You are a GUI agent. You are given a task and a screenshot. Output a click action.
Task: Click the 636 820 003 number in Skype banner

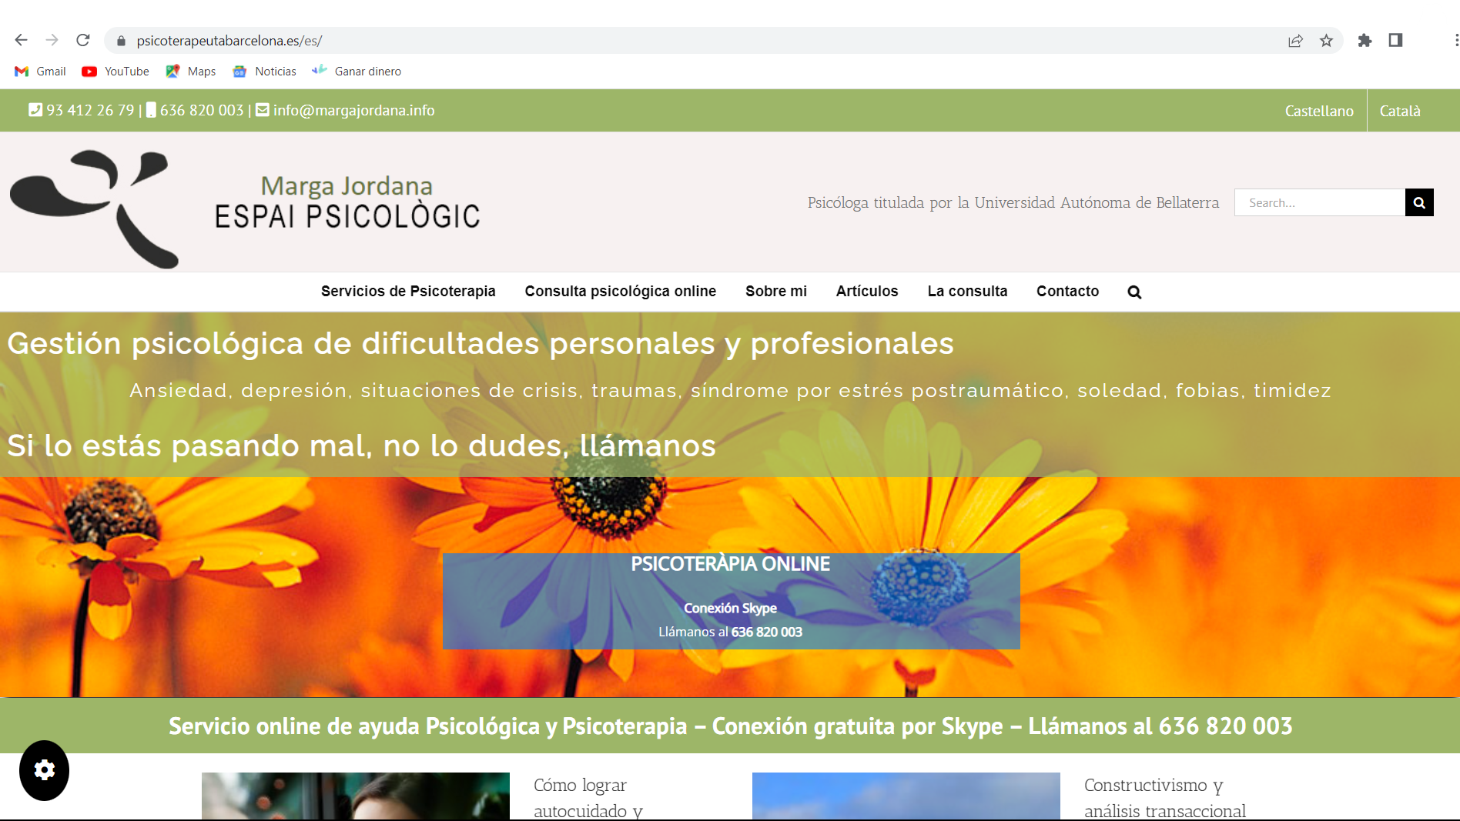pos(767,632)
